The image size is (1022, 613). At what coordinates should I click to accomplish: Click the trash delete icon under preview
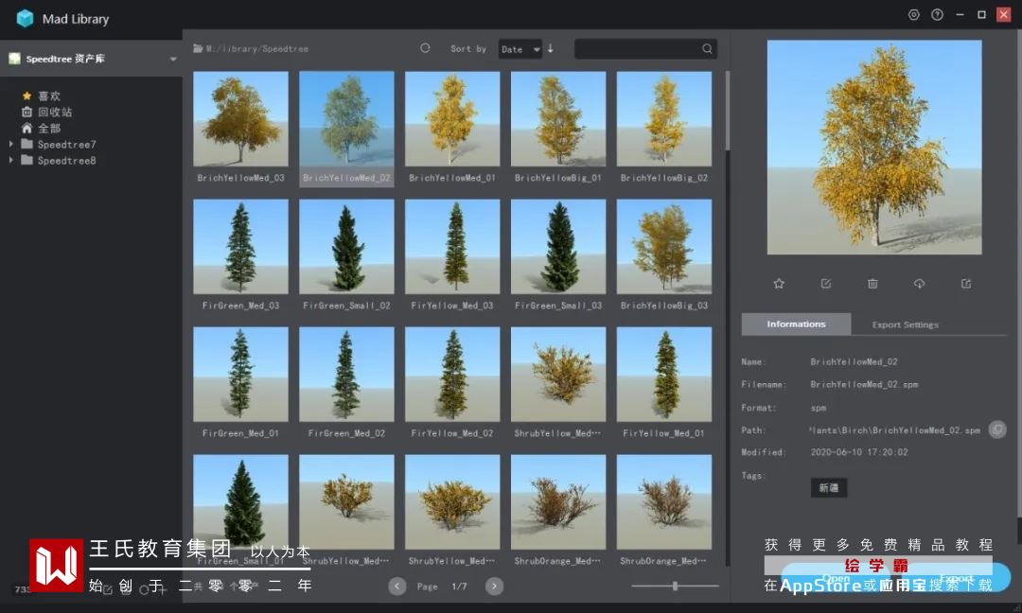[x=872, y=284]
